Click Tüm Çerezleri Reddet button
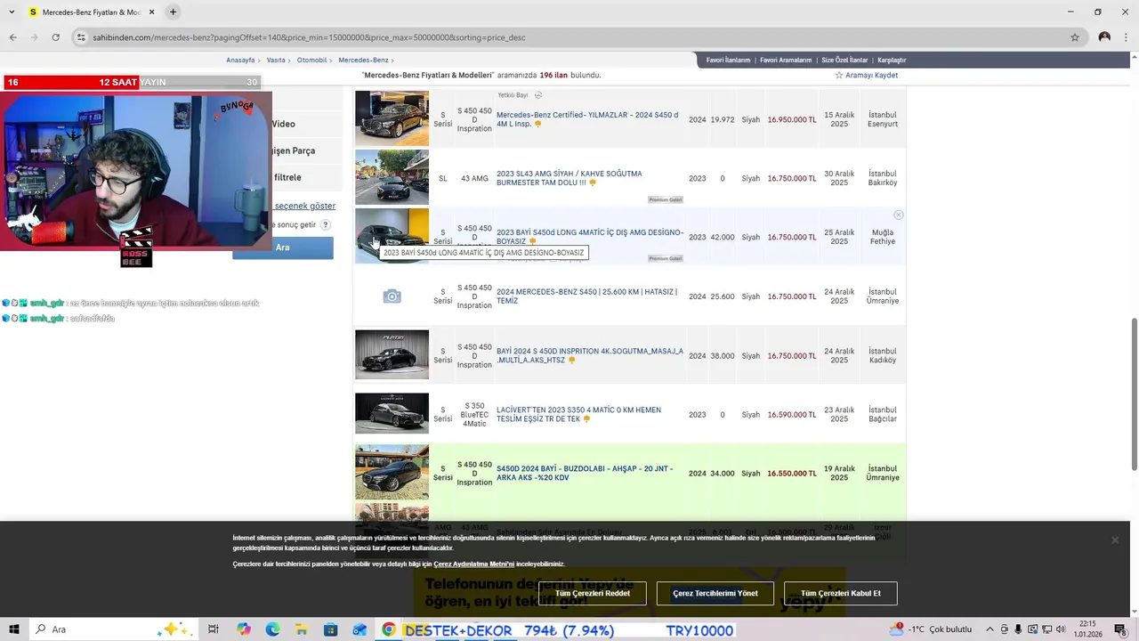The height and width of the screenshot is (641, 1139). 593,593
